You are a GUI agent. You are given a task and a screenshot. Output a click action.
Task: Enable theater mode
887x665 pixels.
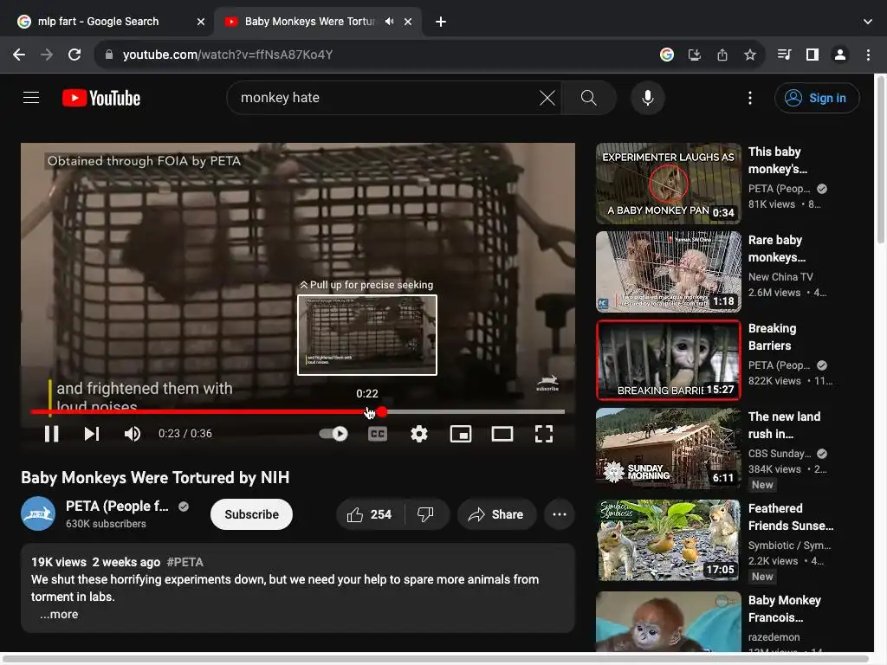(x=502, y=434)
